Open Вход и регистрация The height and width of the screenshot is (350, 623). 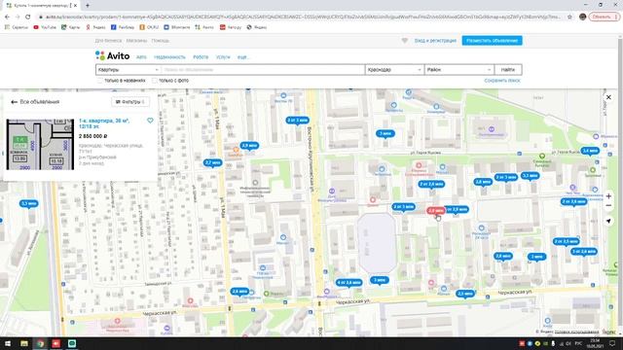tap(435, 41)
